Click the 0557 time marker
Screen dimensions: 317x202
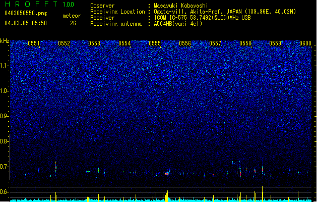(x=215, y=43)
